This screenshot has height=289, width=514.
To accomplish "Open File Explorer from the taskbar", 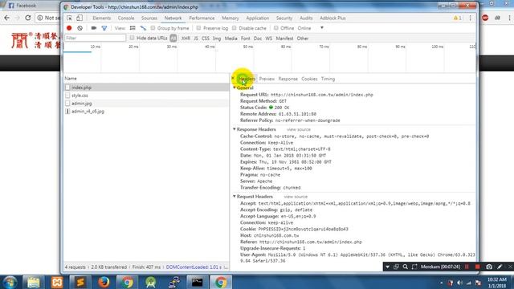I will click(x=33, y=282).
